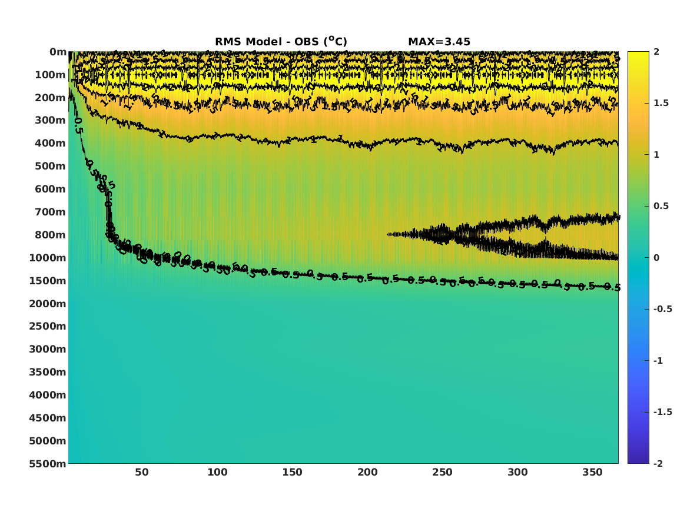Click the '1000m' depth axis label
This screenshot has height=515, width=687.
tap(48, 258)
